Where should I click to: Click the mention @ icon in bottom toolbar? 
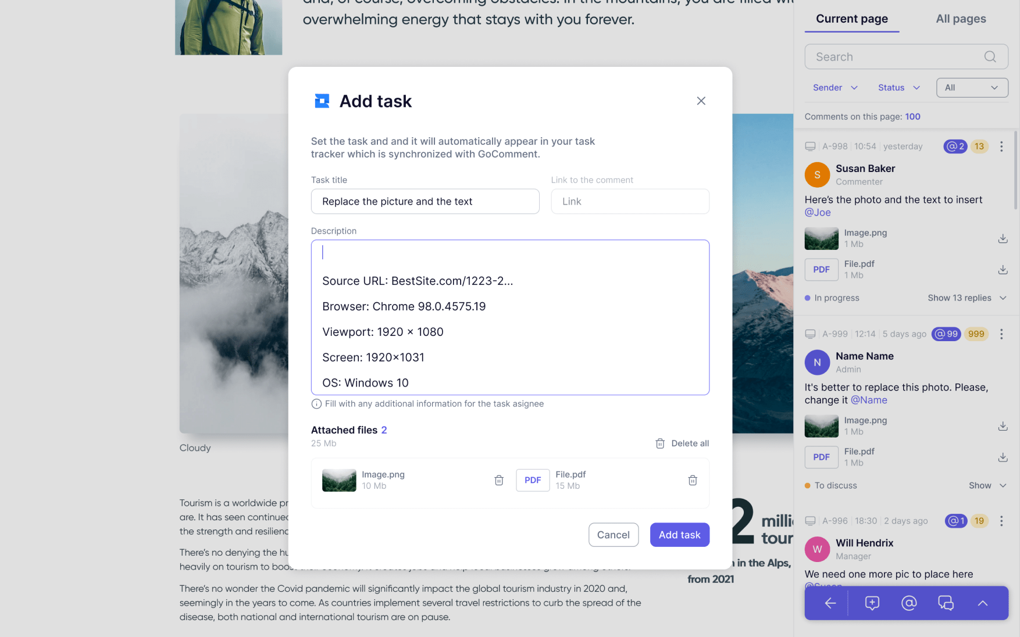coord(908,603)
